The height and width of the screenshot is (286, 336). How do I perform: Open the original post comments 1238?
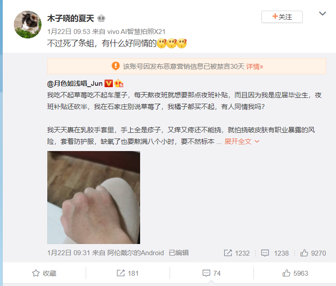pyautogui.click(x=275, y=253)
